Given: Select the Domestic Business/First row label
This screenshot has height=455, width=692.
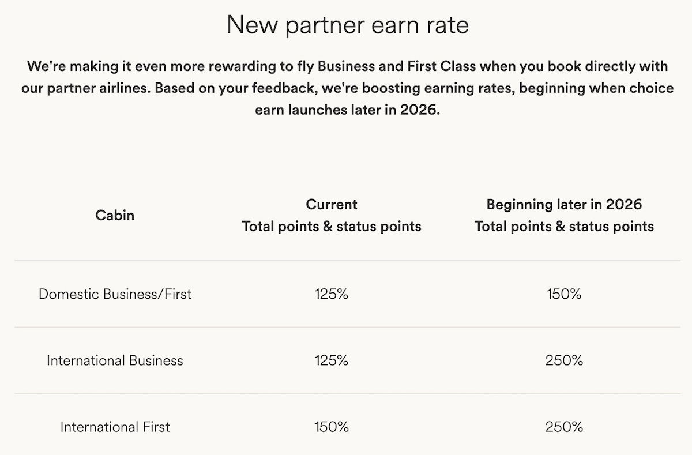Looking at the screenshot, I should point(115,294).
